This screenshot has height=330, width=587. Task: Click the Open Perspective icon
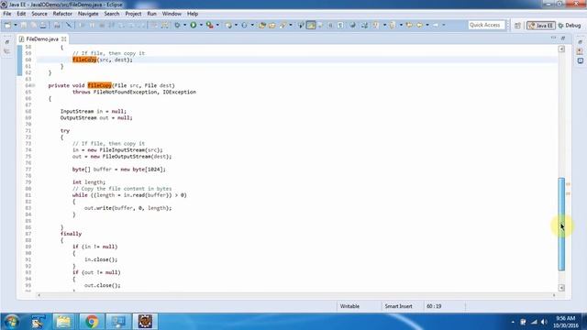pyautogui.click(x=517, y=26)
